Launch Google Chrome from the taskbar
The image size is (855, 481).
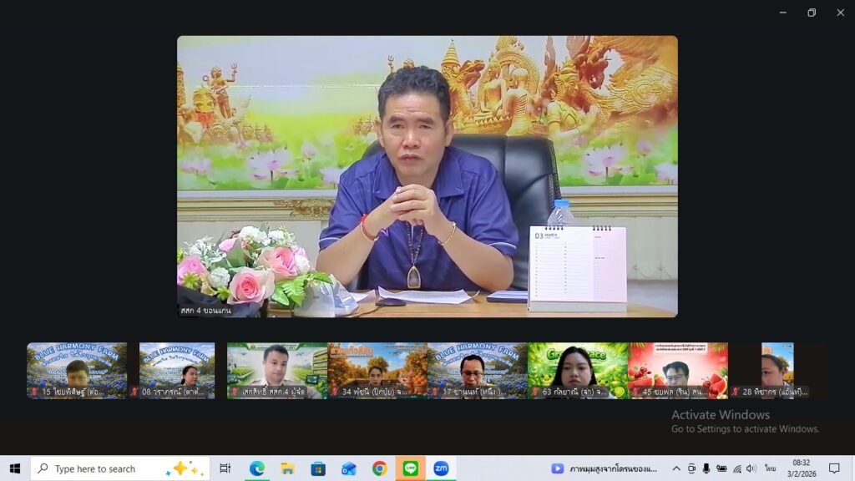tap(379, 468)
